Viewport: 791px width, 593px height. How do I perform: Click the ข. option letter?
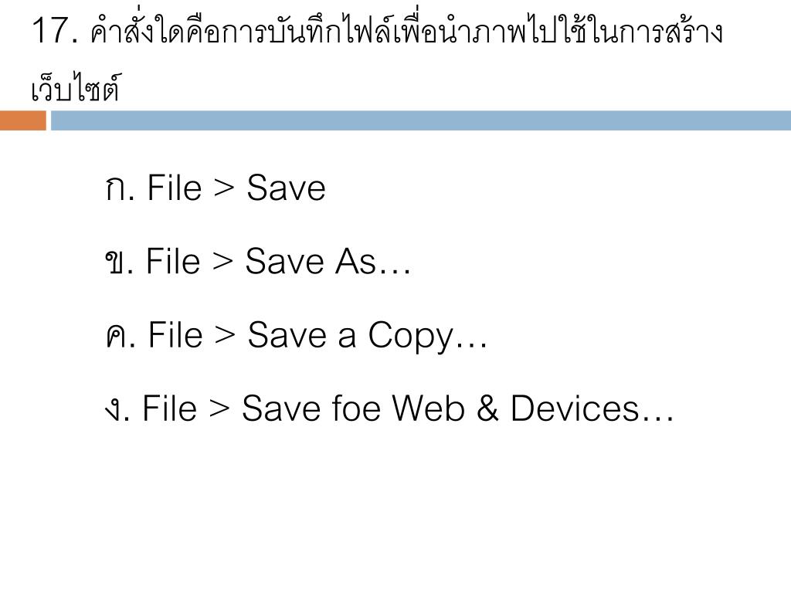click(119, 263)
